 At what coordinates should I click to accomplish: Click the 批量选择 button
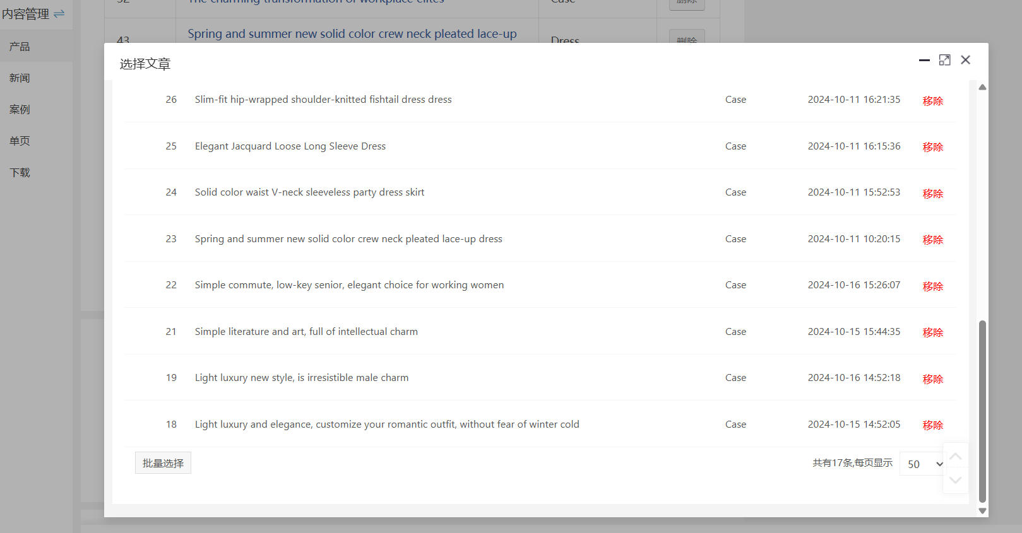click(x=163, y=463)
